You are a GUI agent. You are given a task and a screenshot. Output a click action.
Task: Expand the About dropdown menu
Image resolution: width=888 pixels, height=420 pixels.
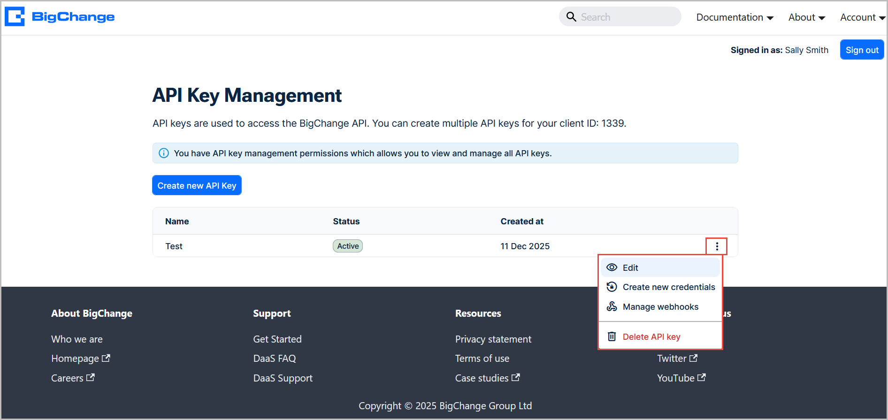pyautogui.click(x=806, y=17)
